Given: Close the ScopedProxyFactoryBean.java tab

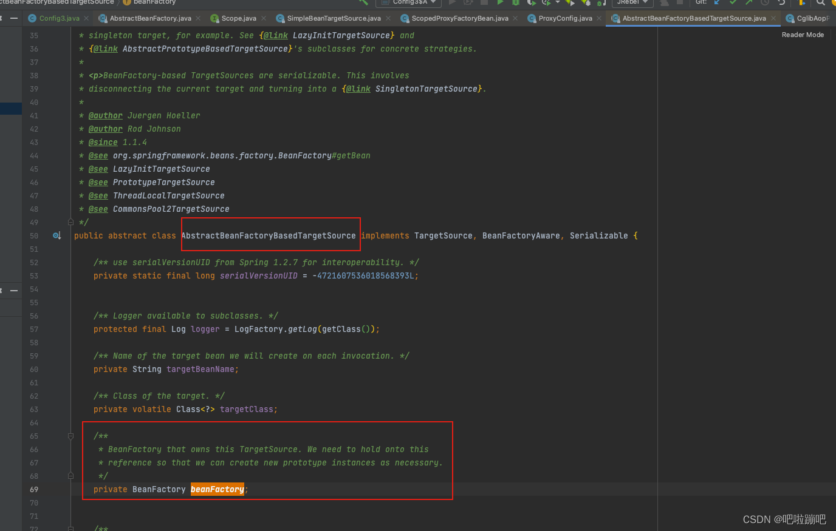Looking at the screenshot, I should point(515,18).
